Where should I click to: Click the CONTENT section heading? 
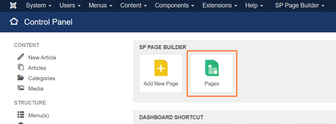(x=27, y=45)
